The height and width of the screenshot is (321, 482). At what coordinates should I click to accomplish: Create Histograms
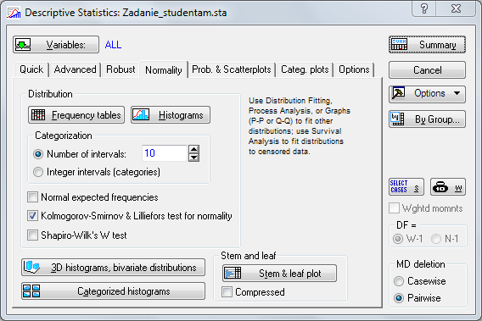[171, 115]
